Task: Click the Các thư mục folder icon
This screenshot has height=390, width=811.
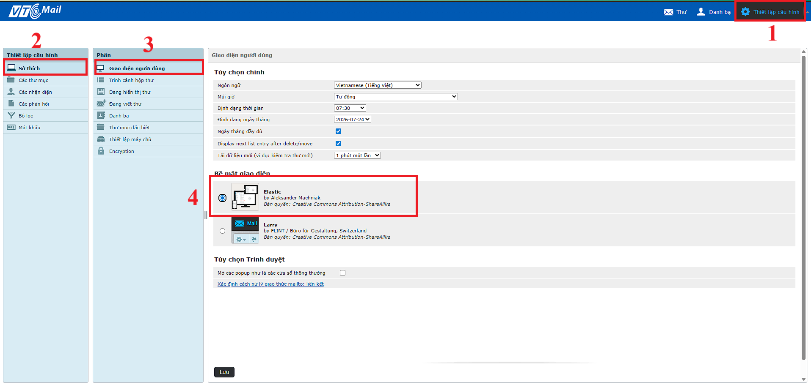Action: tap(11, 79)
